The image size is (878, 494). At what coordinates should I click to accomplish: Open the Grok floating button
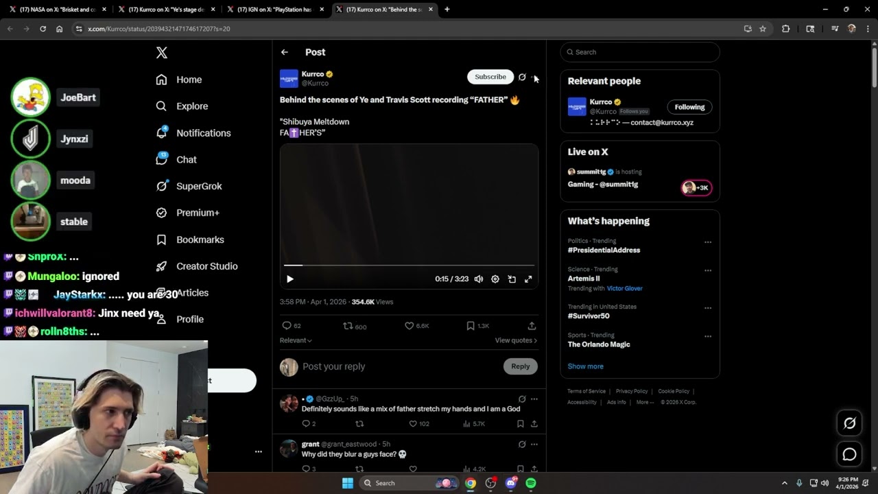tap(849, 423)
